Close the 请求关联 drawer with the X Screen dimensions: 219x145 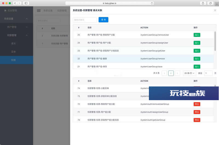pyautogui.click(x=215, y=10)
